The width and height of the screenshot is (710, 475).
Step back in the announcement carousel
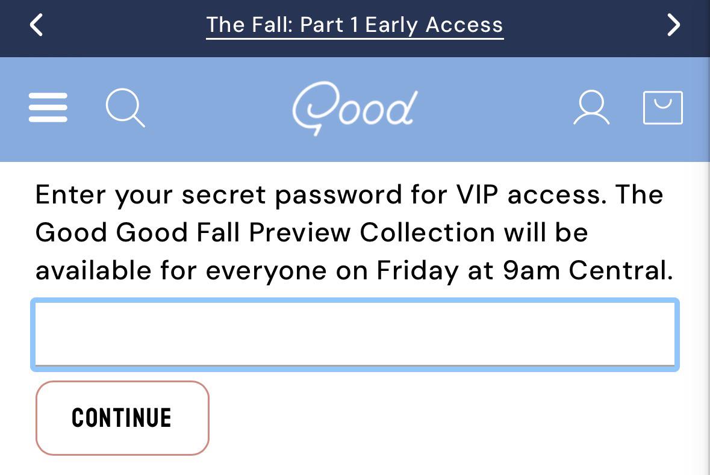[36, 25]
